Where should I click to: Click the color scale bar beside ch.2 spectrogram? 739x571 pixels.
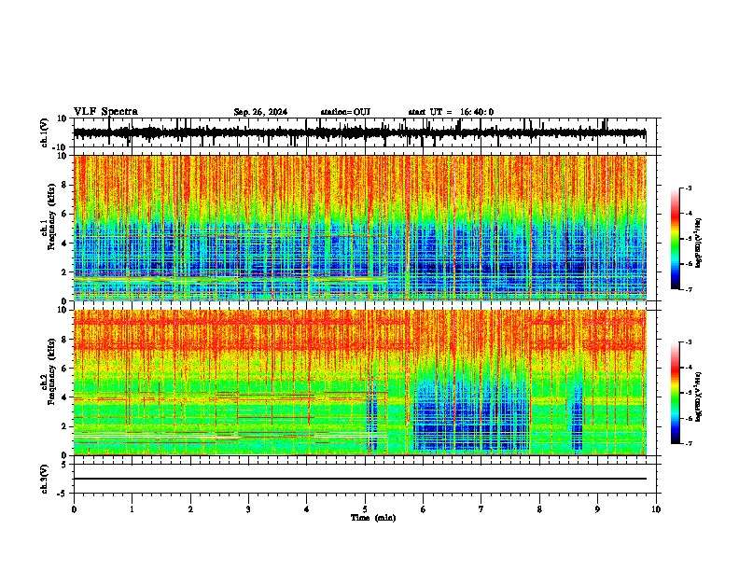pos(676,393)
